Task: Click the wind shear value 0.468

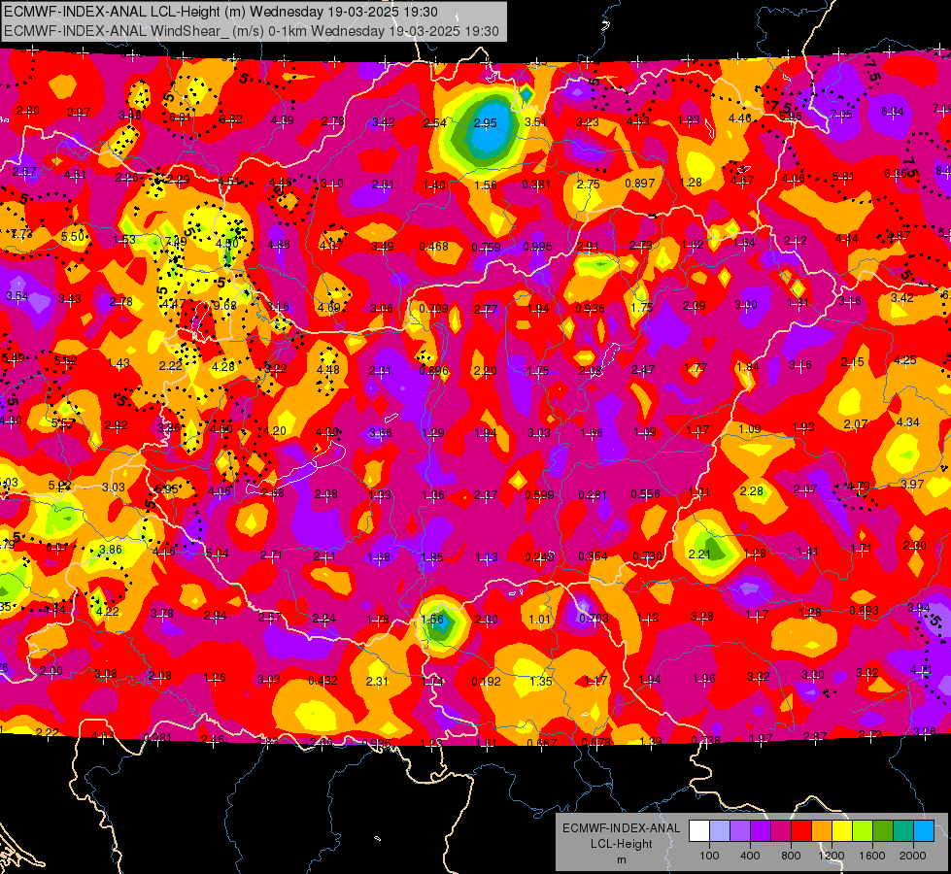Action: [x=433, y=247]
